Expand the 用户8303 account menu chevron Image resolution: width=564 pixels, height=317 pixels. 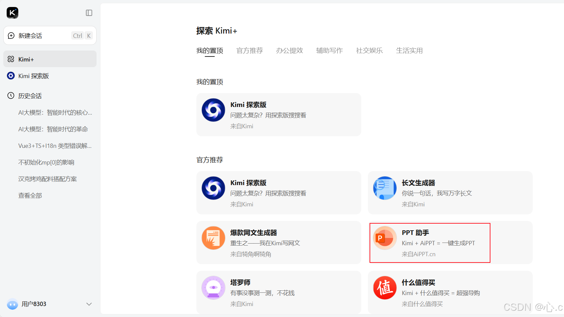click(89, 304)
